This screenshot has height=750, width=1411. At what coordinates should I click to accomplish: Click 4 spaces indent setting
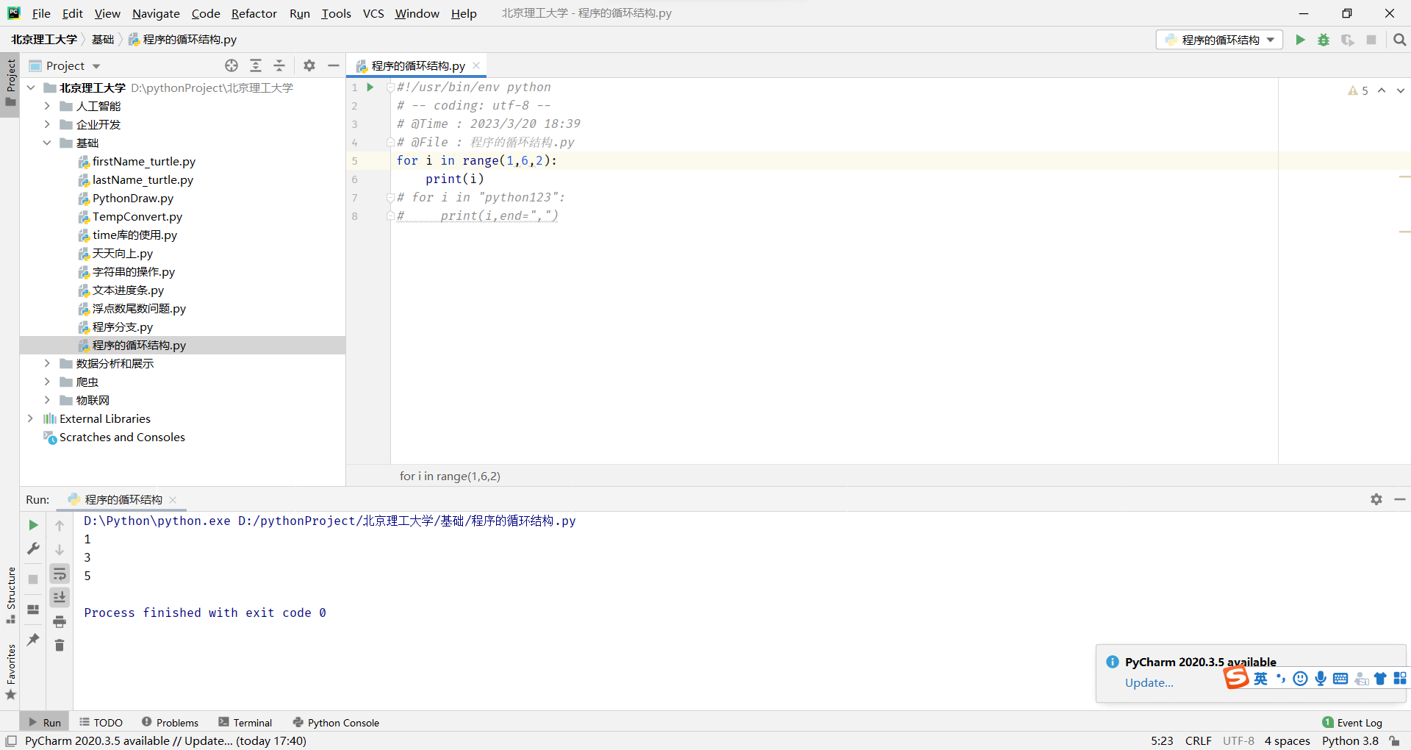pyautogui.click(x=1287, y=740)
